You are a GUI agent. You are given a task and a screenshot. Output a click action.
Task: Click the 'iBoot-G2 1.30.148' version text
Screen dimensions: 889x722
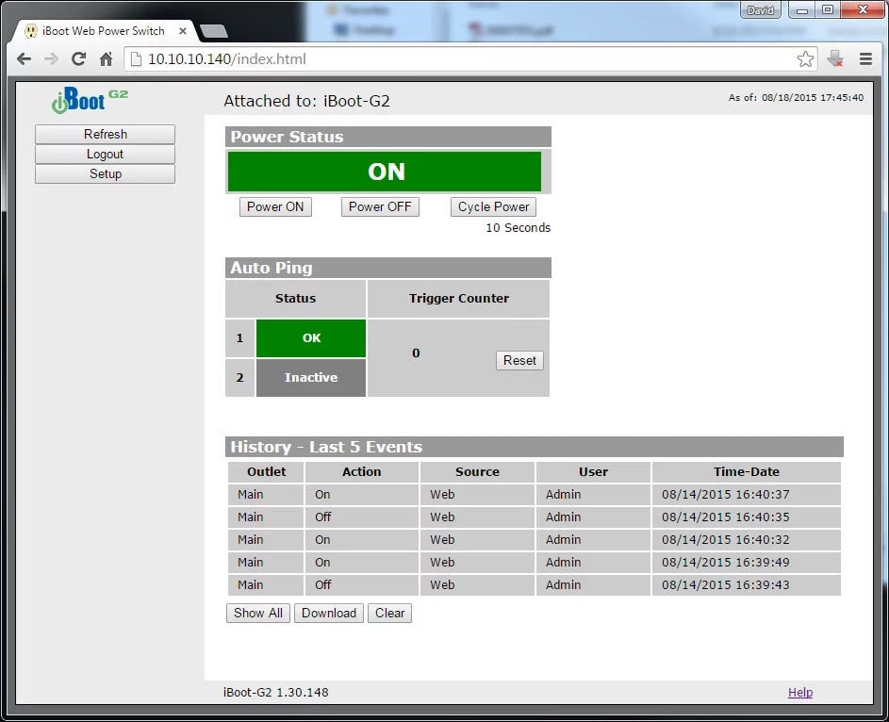(275, 693)
